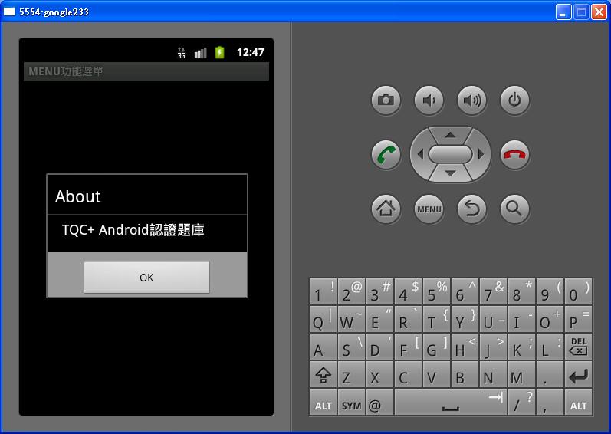Toggle the Shift key on keyboard
This screenshot has width=611, height=434.
pyautogui.click(x=323, y=375)
